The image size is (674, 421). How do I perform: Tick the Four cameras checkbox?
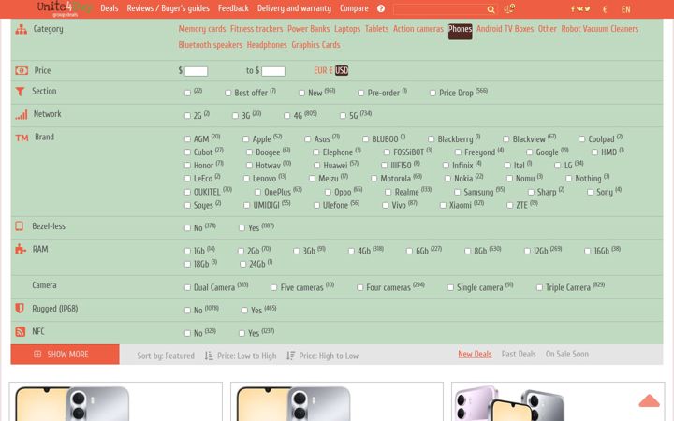(x=359, y=287)
